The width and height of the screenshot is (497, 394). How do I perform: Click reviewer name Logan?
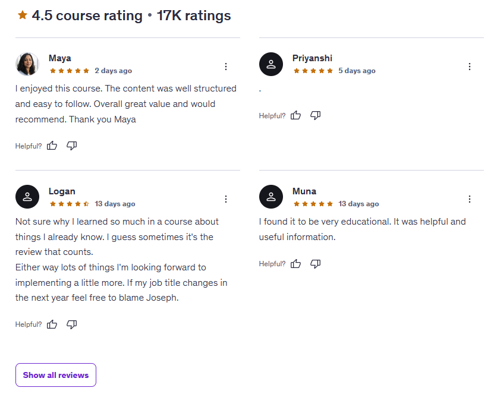[62, 191]
